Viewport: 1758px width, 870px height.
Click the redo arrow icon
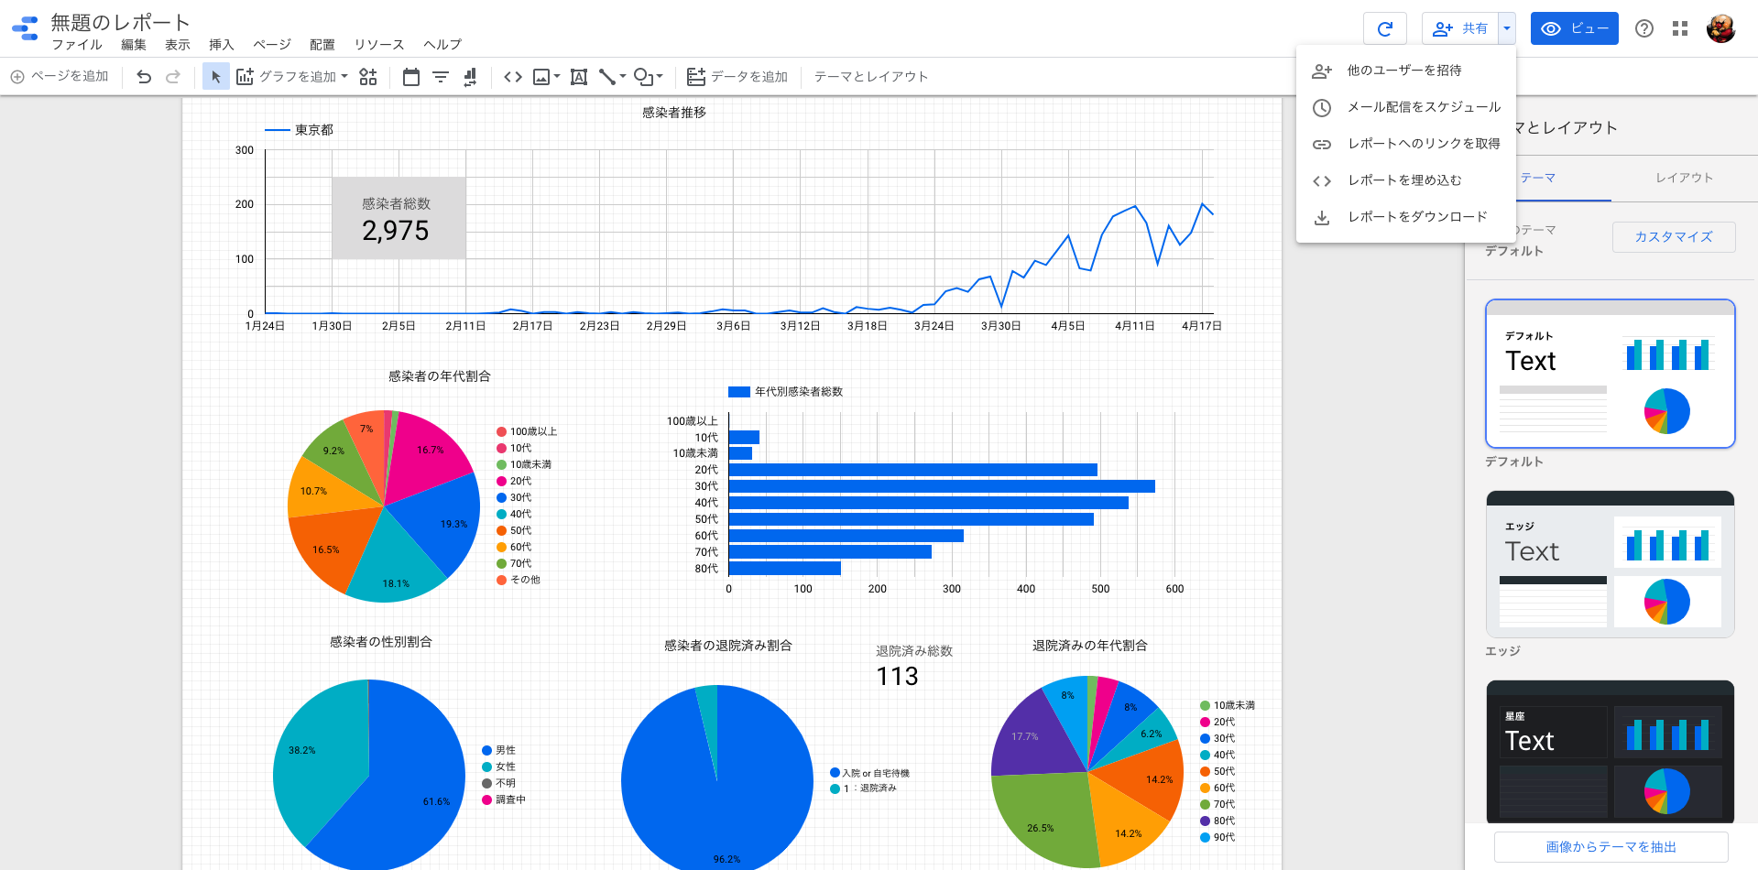click(173, 77)
